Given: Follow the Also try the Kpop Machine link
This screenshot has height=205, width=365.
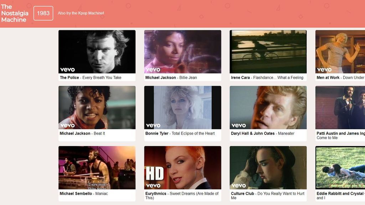Looking at the screenshot, I should pyautogui.click(x=81, y=13).
